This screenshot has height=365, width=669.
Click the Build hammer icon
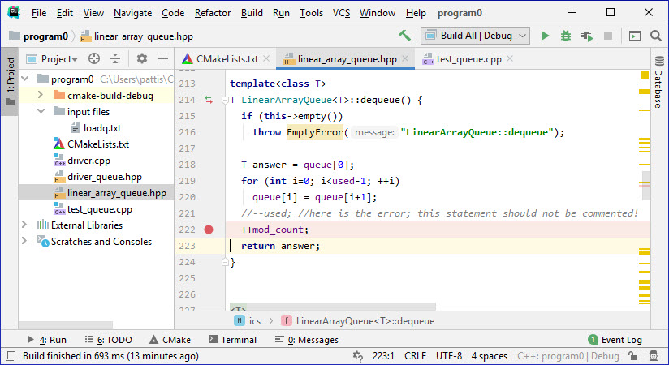pos(404,36)
